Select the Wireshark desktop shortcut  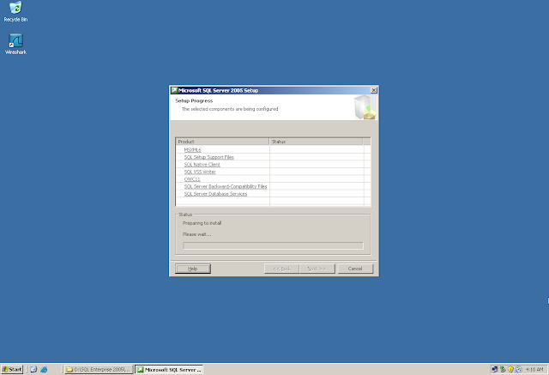pos(15,44)
